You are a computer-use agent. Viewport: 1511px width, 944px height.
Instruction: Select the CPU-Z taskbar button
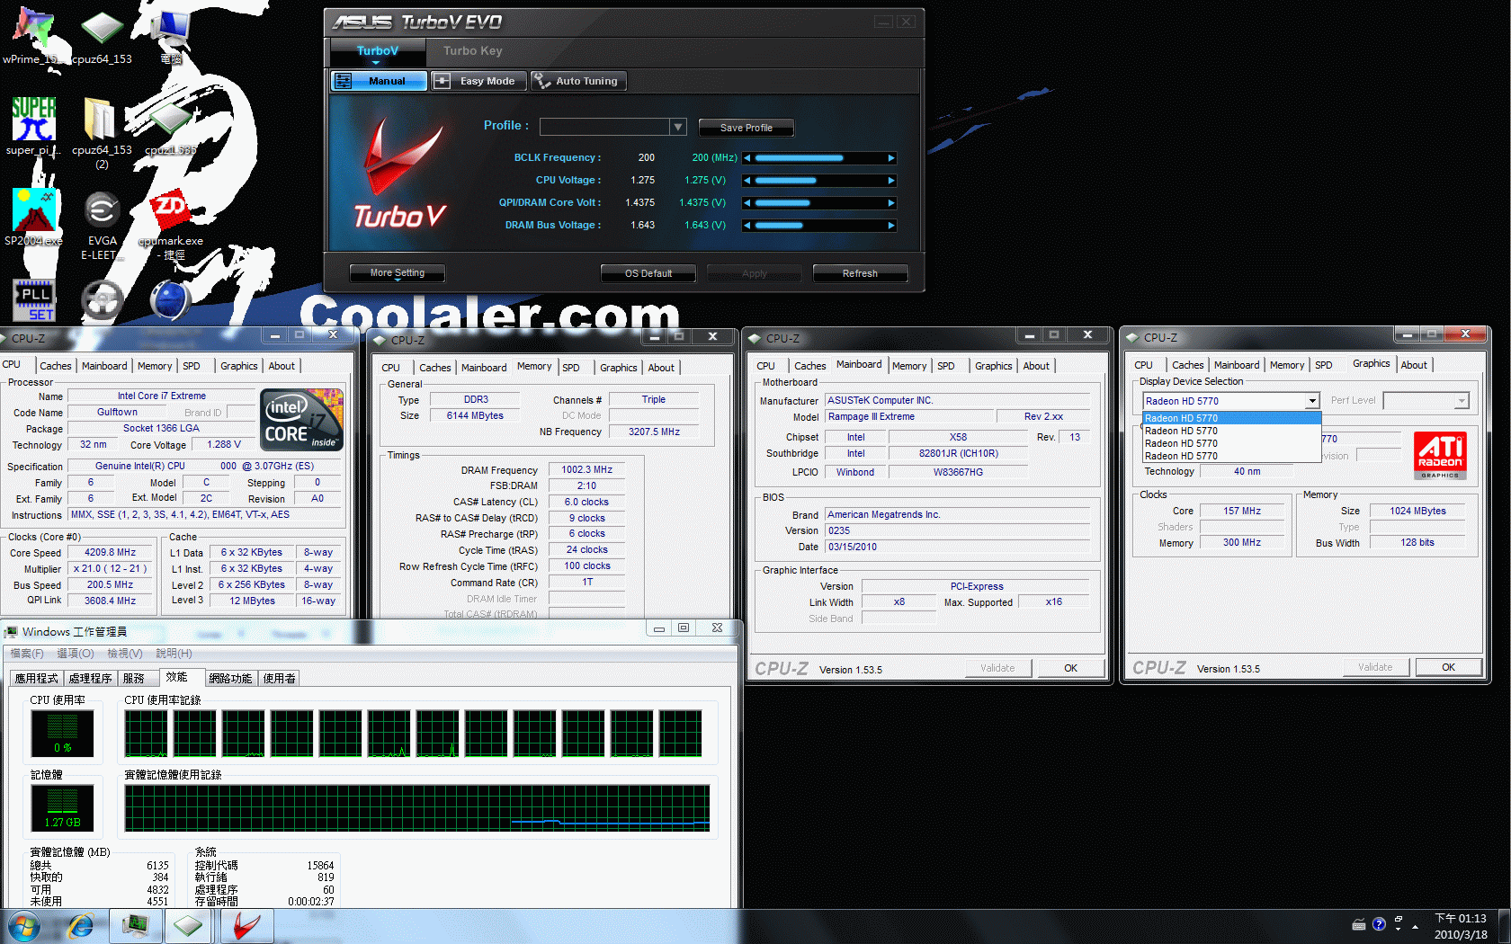188,925
